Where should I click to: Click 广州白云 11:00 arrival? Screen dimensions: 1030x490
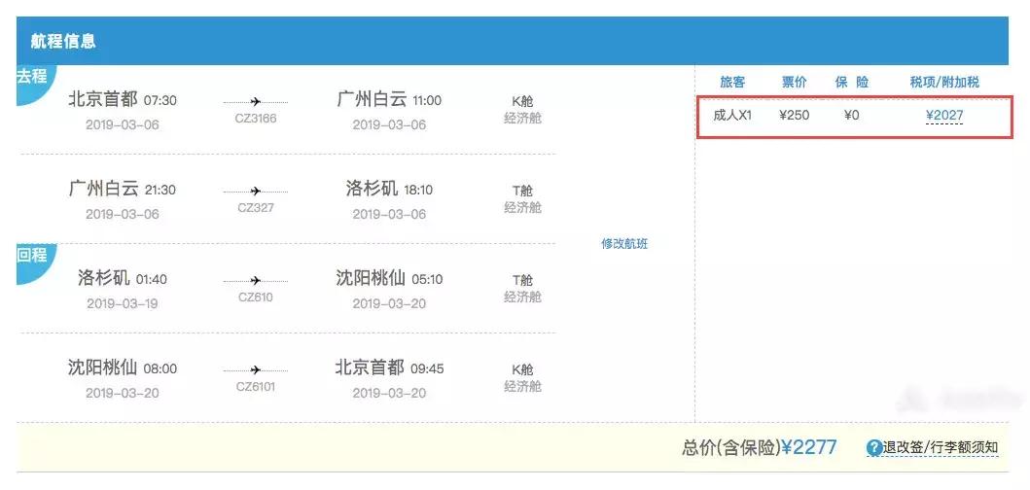click(x=389, y=100)
